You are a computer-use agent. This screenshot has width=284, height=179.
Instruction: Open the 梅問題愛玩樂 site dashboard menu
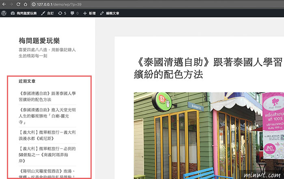point(24,13)
